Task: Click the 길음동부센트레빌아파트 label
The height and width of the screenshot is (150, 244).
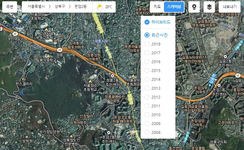Action: tap(204, 23)
